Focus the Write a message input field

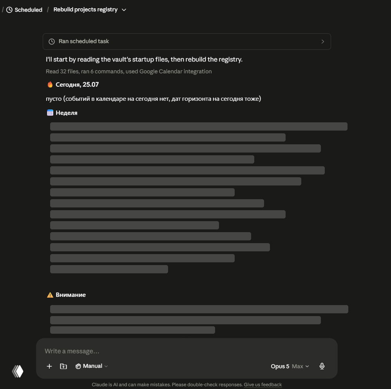[x=187, y=351]
